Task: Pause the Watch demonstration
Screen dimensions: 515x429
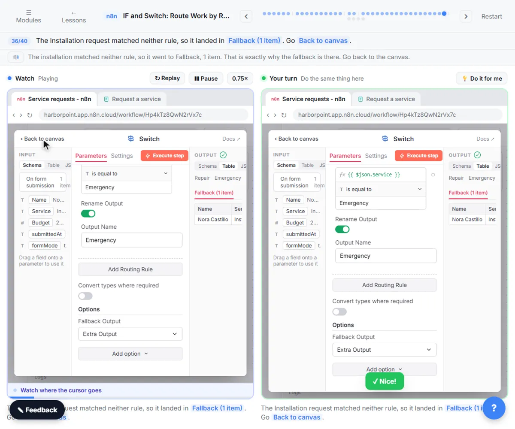Action: pos(206,79)
